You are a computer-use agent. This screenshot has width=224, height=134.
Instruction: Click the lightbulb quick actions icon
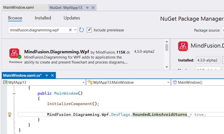[x=9, y=114]
